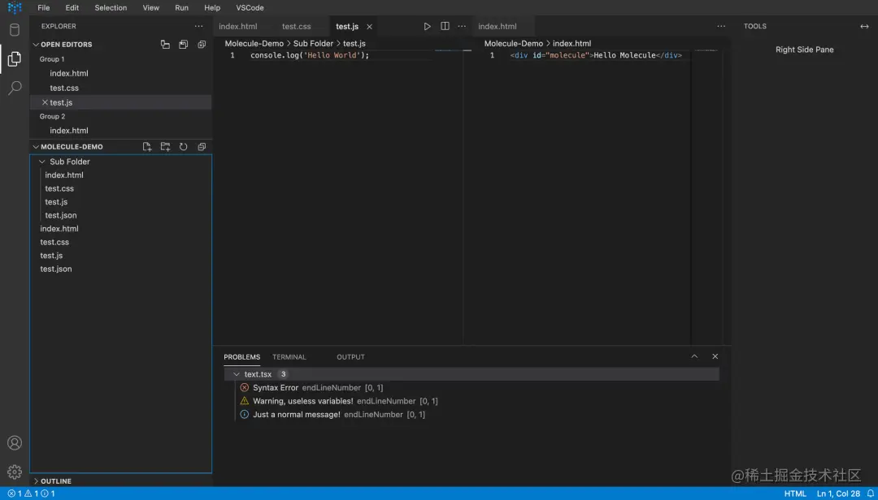Open the Selection menu

[x=111, y=8]
